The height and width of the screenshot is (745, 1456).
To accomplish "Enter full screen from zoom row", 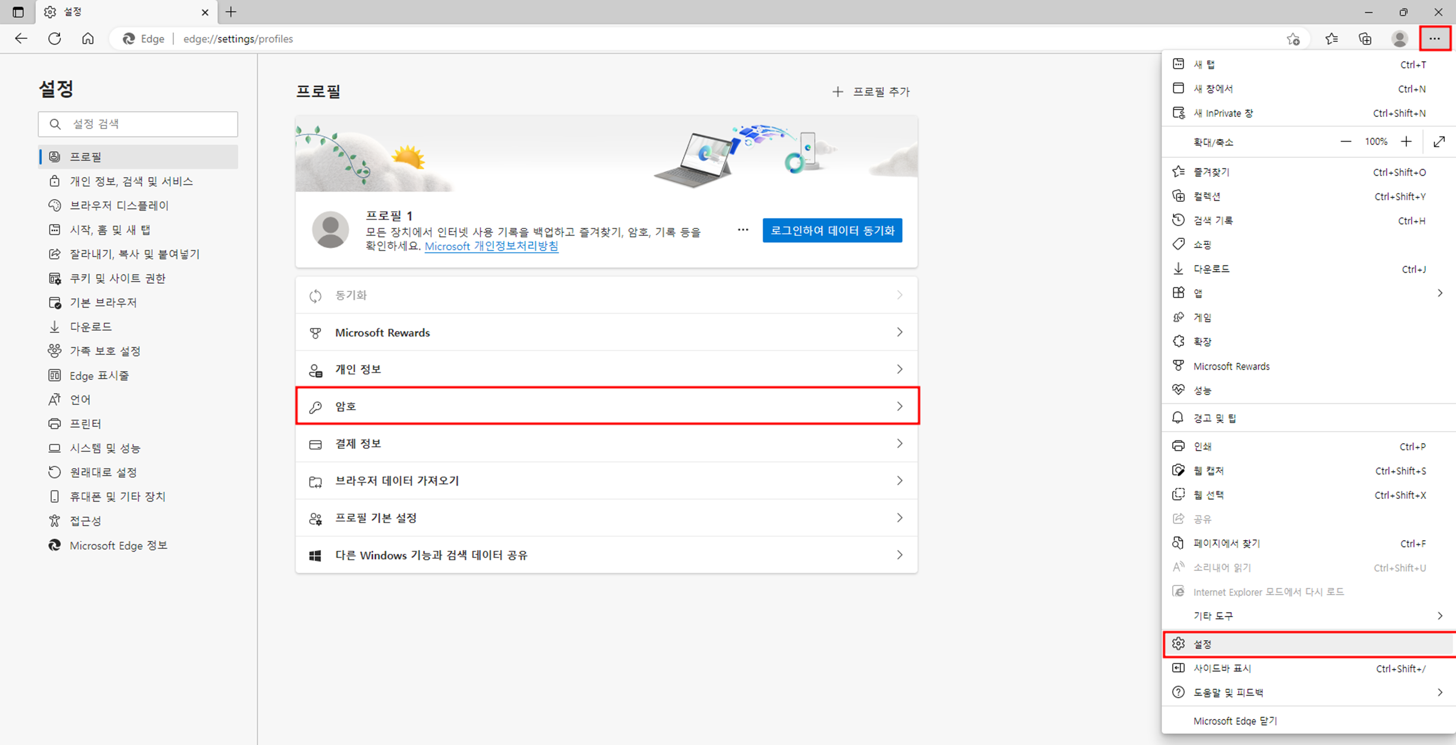I will tap(1439, 141).
